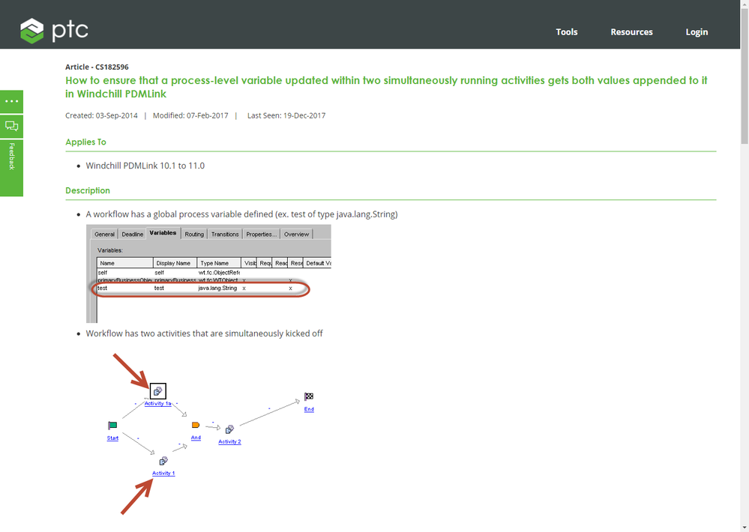
Task: Click the vertical scrollbar thumb
Action: [x=745, y=76]
